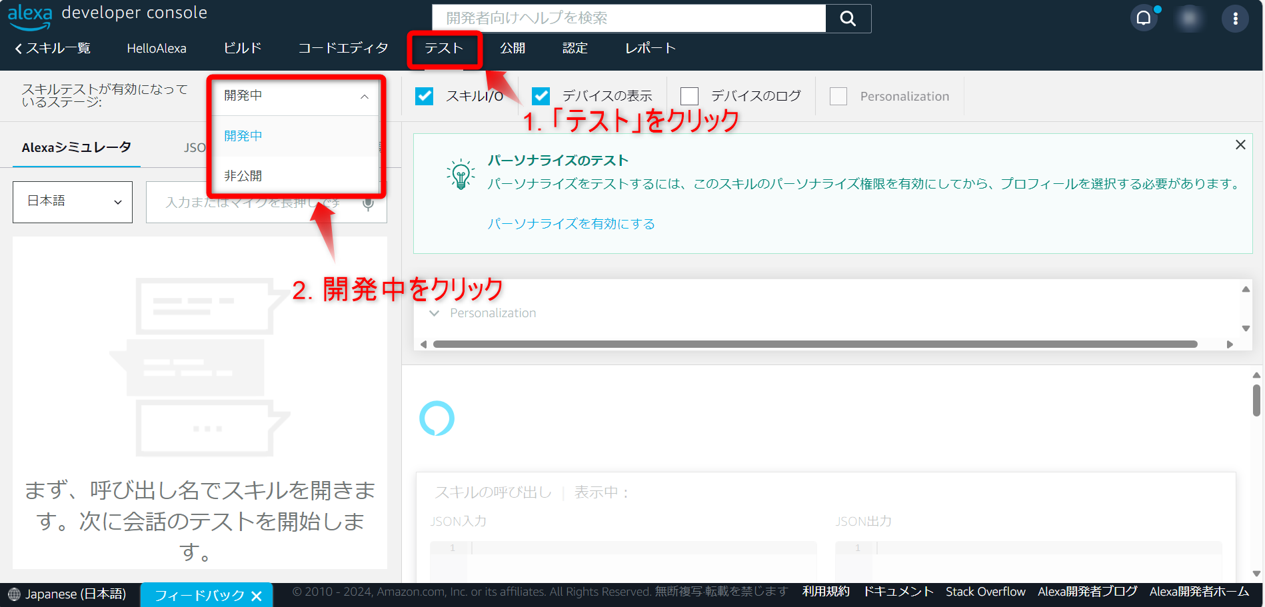Click the パーソナライズを有効にする link

[x=571, y=224]
